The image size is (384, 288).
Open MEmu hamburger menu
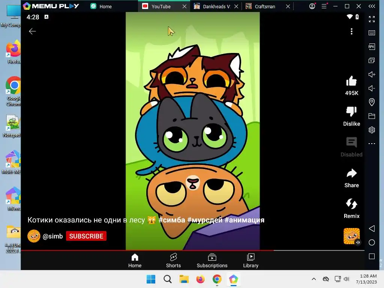point(324,6)
